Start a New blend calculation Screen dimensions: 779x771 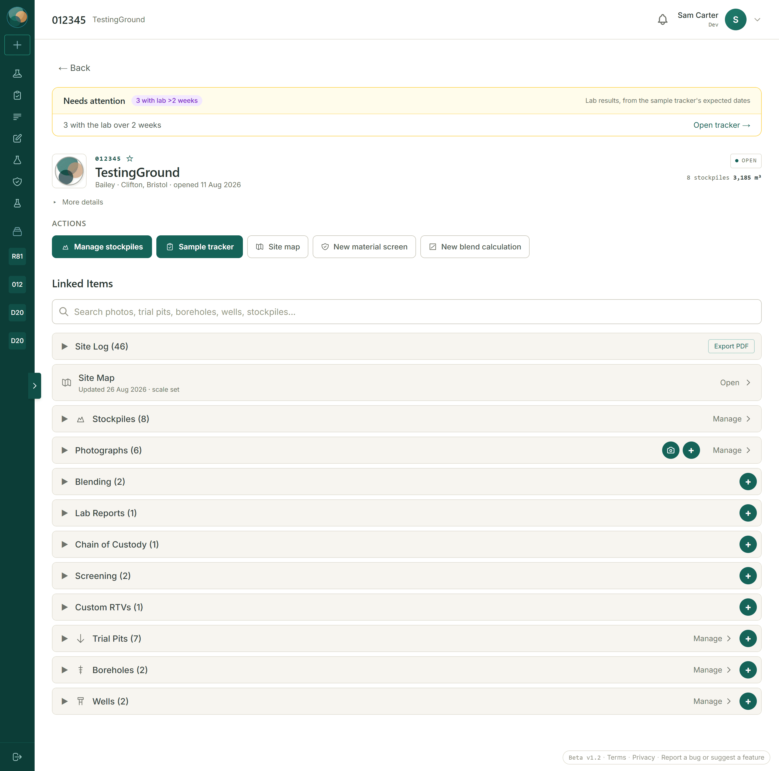[475, 247]
